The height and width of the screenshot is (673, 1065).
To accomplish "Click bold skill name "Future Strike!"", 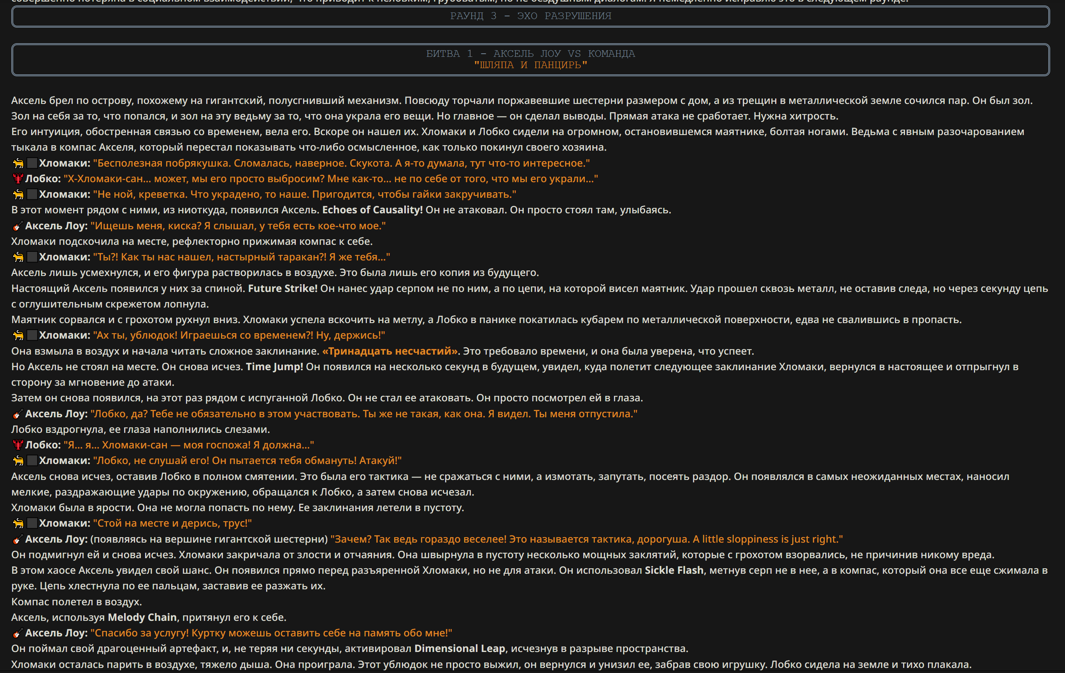I will (282, 288).
